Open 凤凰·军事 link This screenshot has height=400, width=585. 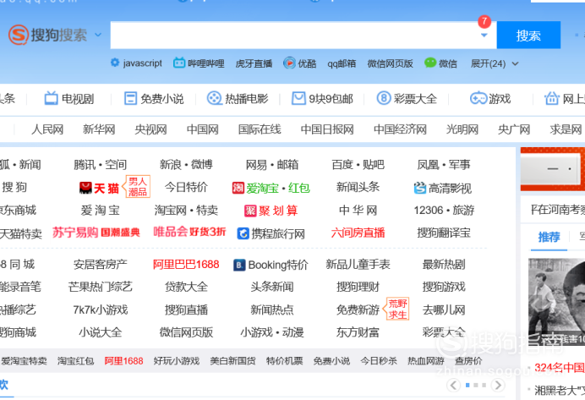tap(444, 165)
